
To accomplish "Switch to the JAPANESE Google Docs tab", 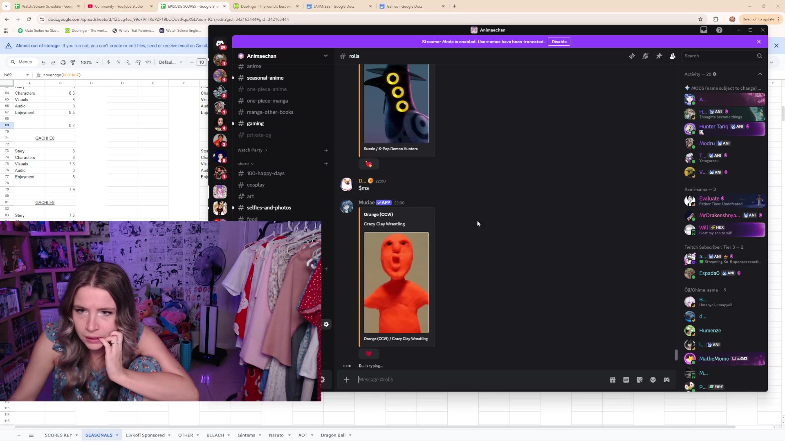I will 334,6.
